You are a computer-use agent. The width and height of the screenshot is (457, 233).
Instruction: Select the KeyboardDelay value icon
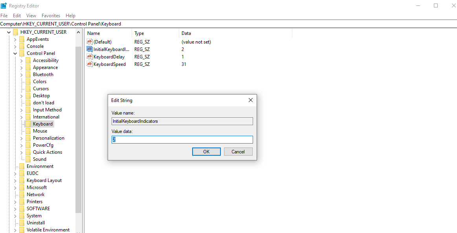90,56
